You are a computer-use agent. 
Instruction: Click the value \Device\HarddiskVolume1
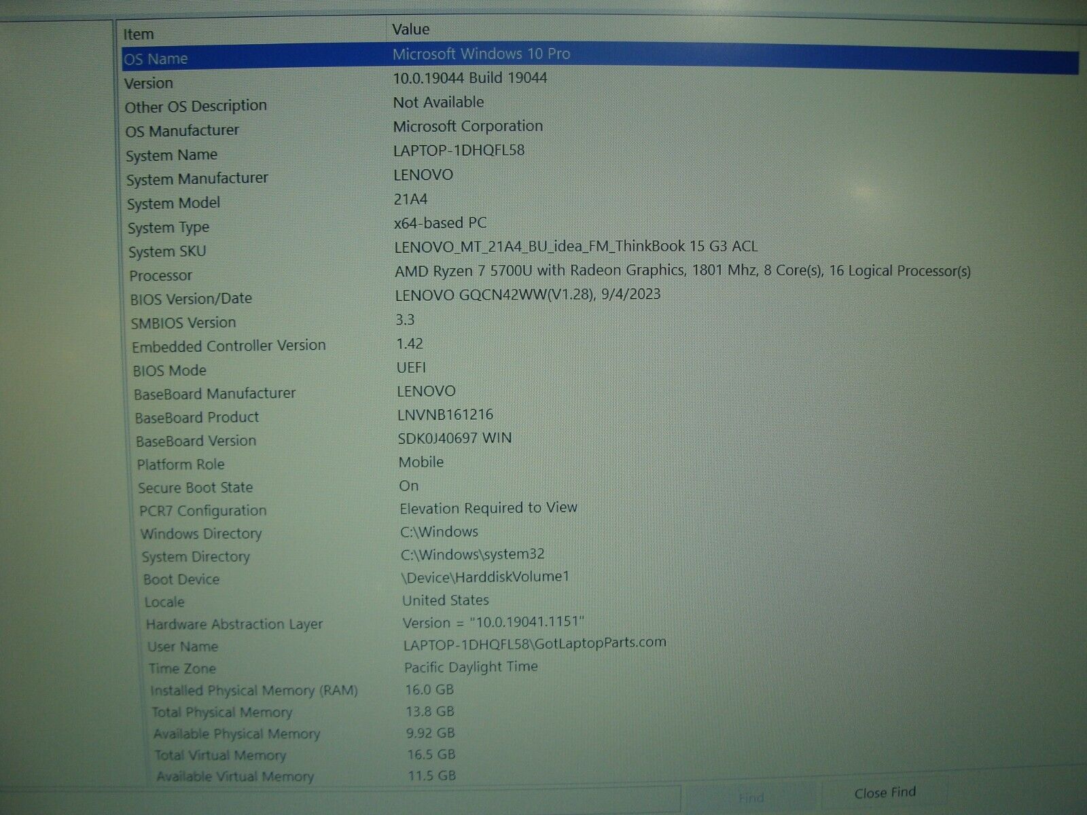coord(486,577)
